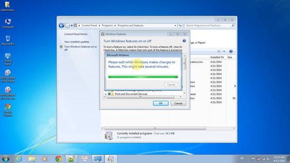Sort by the Installed On column header

[x=217, y=58]
